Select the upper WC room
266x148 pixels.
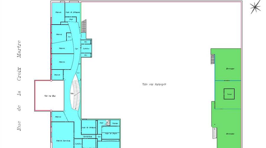[86, 42]
